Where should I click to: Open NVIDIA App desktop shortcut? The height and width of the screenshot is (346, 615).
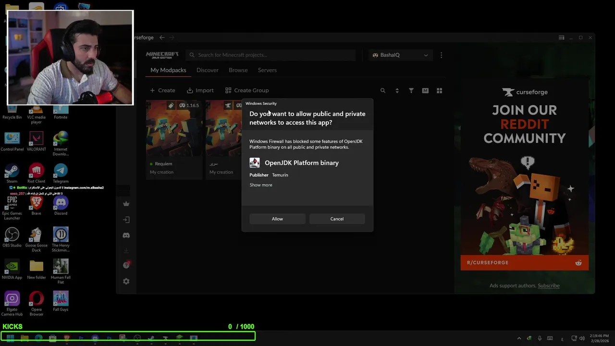click(x=12, y=270)
